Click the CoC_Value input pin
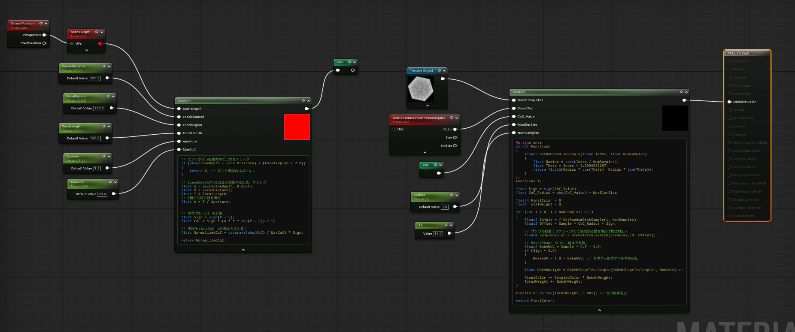Screen dimensions: 795x332 [x=514, y=116]
